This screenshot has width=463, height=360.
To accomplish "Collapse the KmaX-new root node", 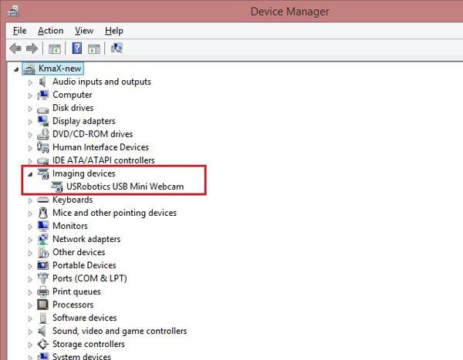I will pyautogui.click(x=16, y=69).
